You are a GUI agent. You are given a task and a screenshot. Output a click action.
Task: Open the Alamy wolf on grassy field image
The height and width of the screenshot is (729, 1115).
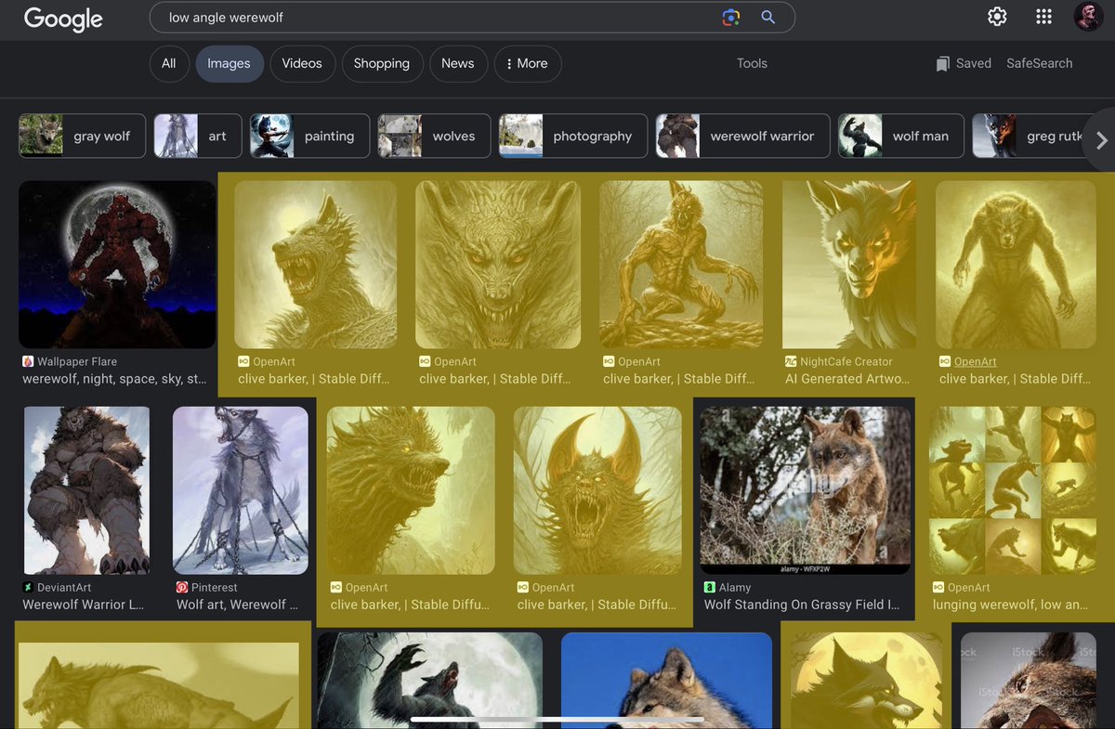coord(805,490)
